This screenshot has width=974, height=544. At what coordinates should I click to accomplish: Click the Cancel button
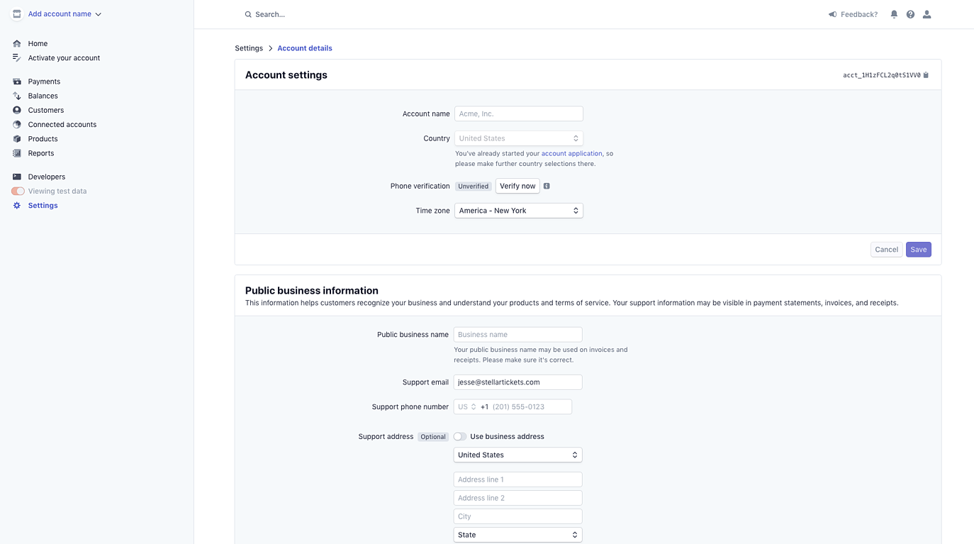click(886, 250)
